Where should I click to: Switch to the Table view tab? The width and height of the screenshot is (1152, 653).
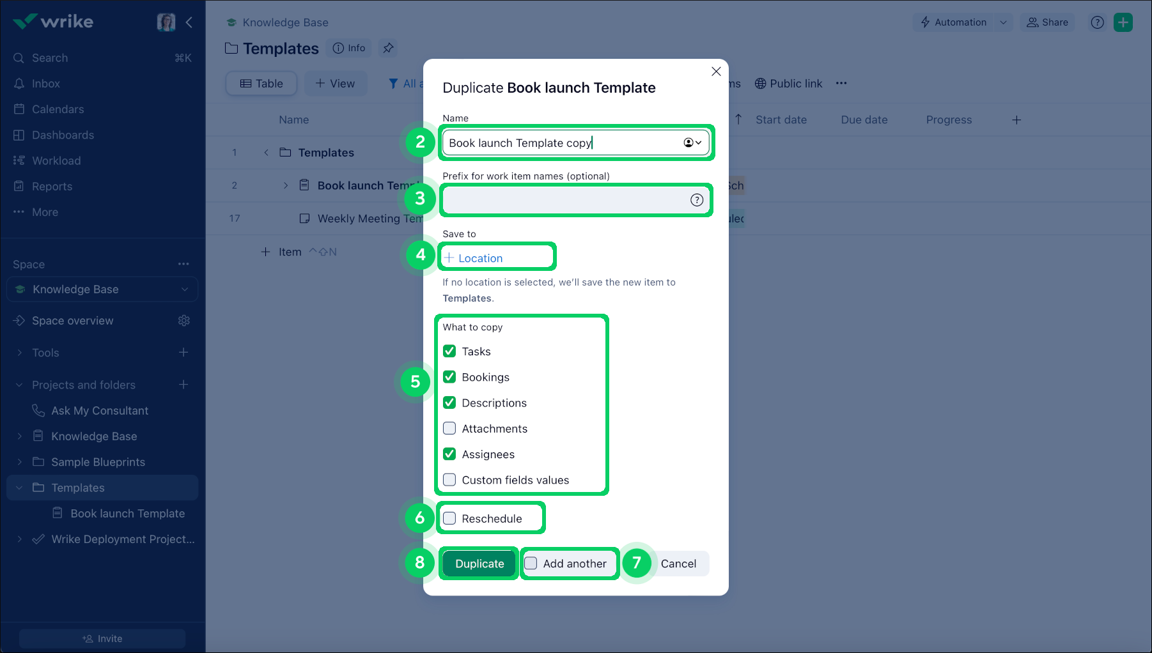[x=261, y=84]
